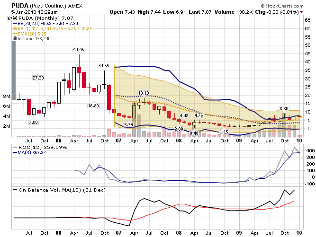Click the candlestick icon before PUDA (Monthly)

click(x=15, y=18)
